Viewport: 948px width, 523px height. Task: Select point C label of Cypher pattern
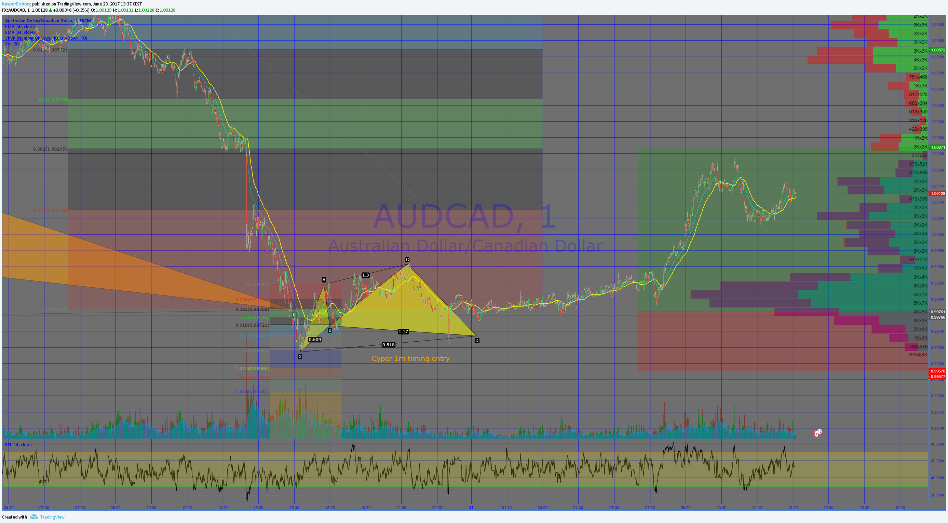tap(407, 260)
